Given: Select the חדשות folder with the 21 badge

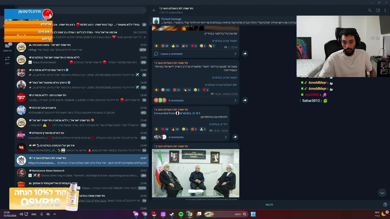Looking at the screenshot, I should [x=7, y=47].
